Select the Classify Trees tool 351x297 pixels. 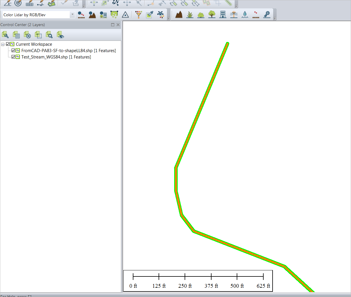coord(212,14)
